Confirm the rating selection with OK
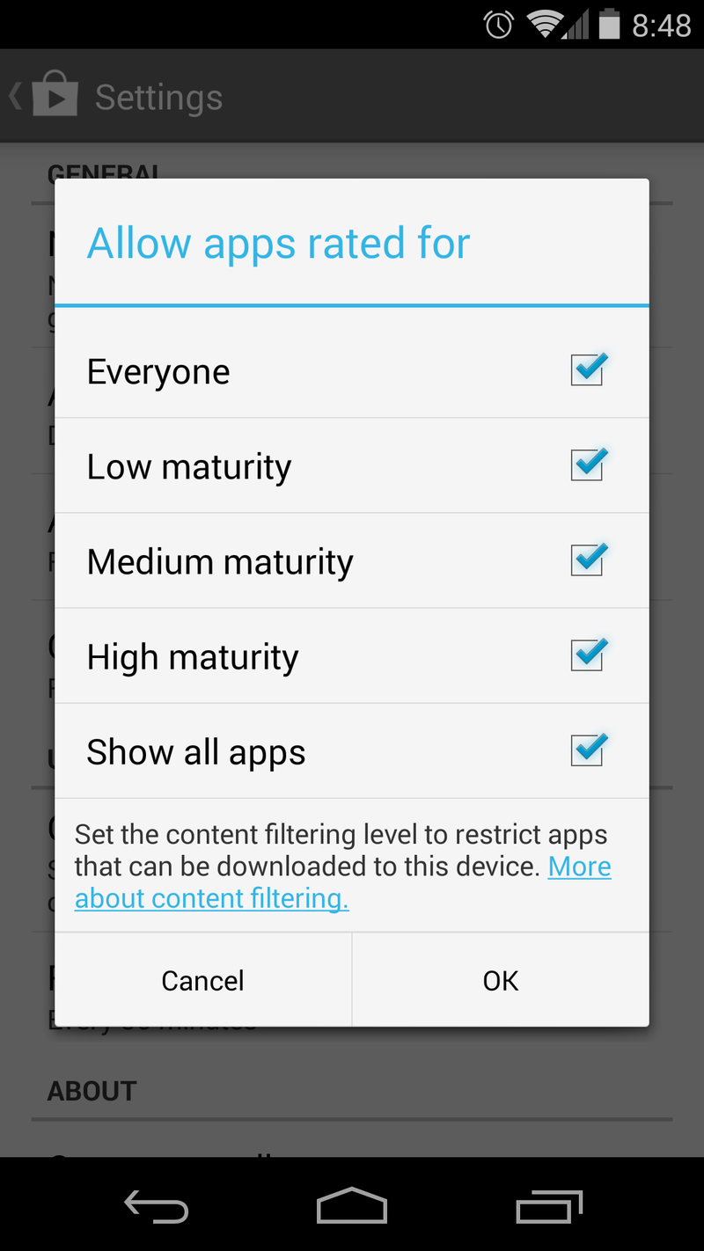 [x=501, y=980]
